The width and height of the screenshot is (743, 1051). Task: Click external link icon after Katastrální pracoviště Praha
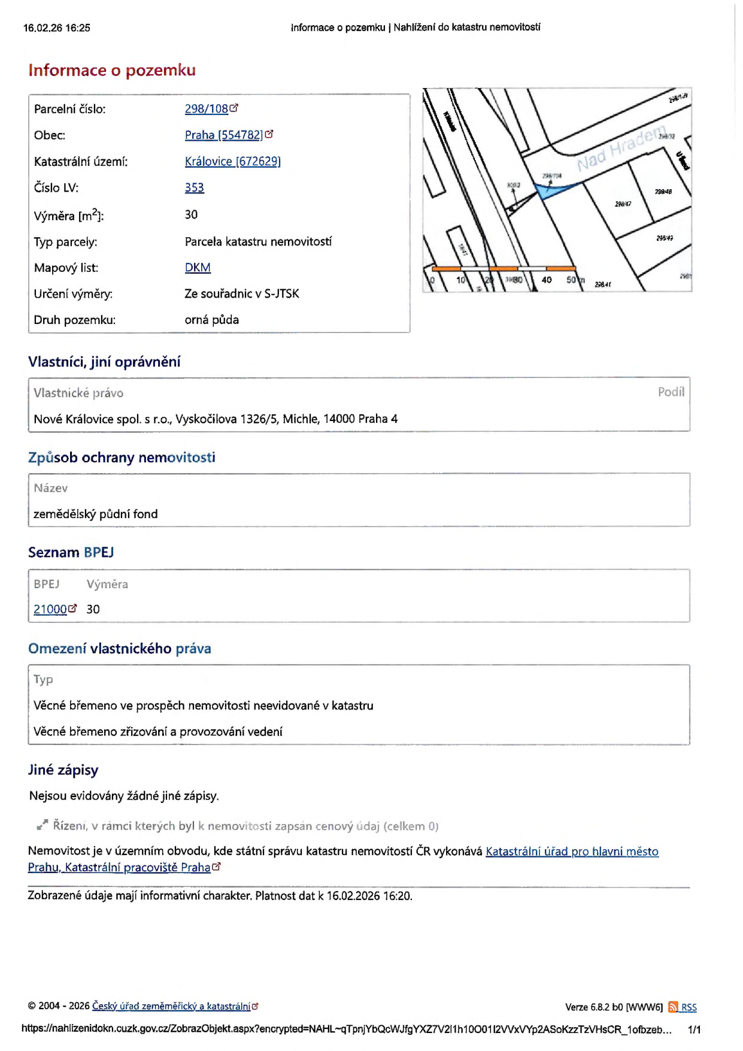(x=216, y=867)
